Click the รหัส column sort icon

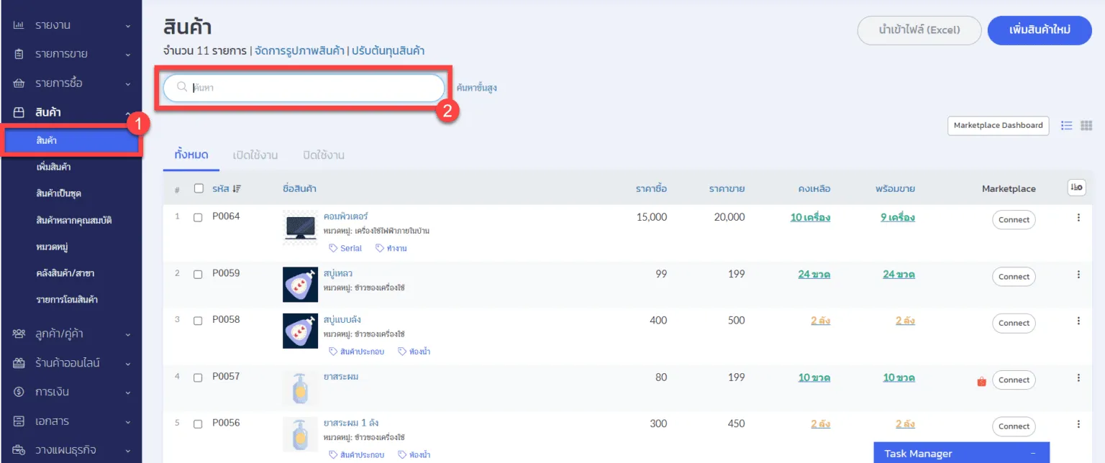click(x=237, y=189)
